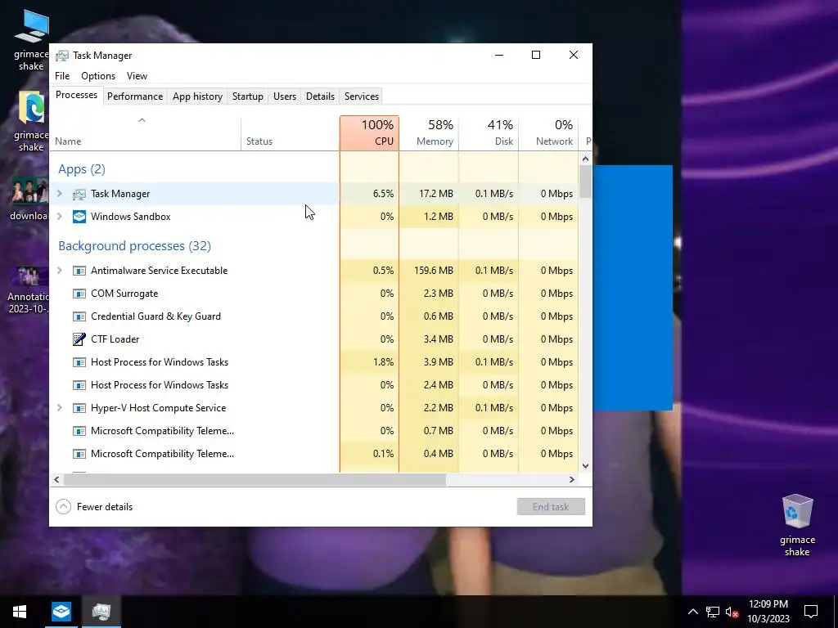This screenshot has width=838, height=628.
Task: Click the Task Manager title bar icon
Action: (62, 56)
